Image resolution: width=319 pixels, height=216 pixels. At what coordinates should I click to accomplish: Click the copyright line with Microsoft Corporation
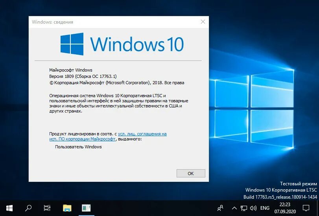coord(117,83)
